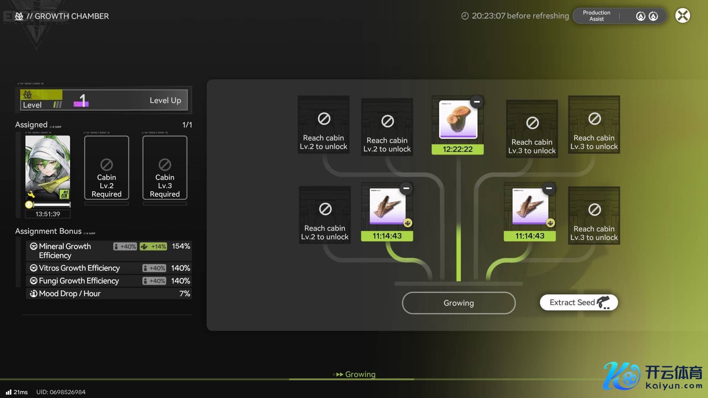Click minus icon on left mineral slot
Screen dimensions: 708x398
406,188
